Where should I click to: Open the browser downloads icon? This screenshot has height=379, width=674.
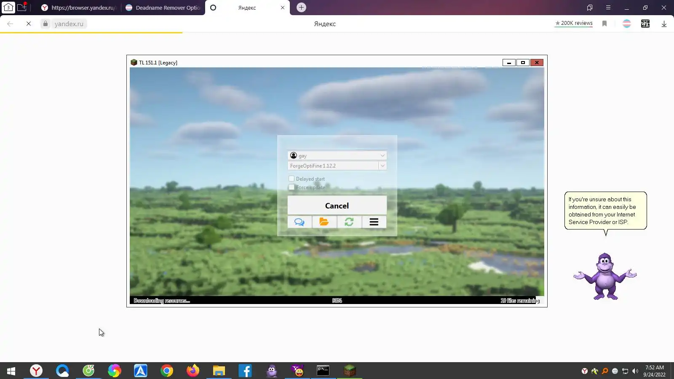[x=664, y=24]
